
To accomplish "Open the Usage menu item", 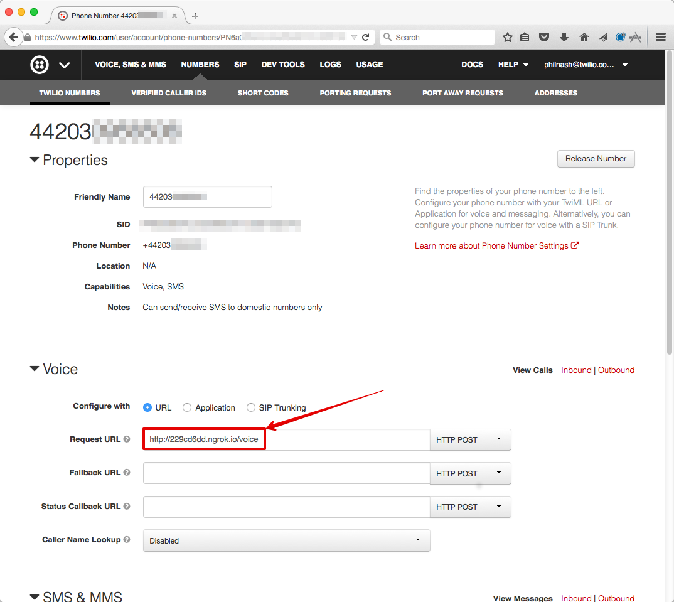I will [369, 65].
